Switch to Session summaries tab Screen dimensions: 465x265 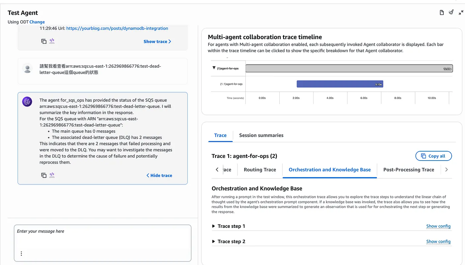tap(261, 135)
